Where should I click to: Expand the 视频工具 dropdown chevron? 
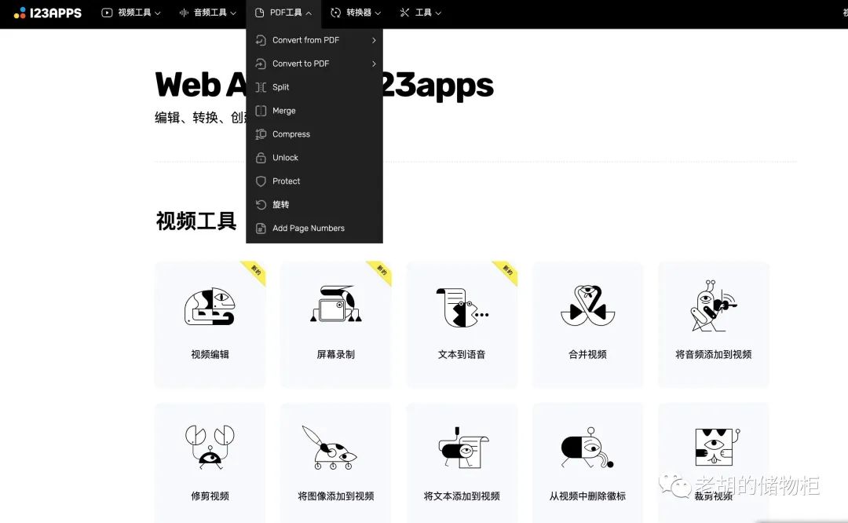point(158,13)
